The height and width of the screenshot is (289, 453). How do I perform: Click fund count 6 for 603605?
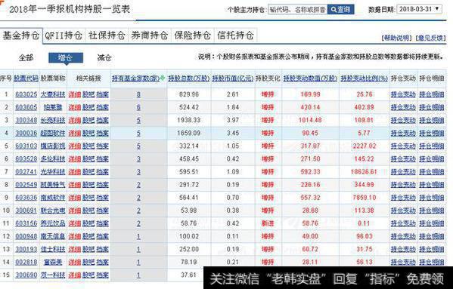138,107
